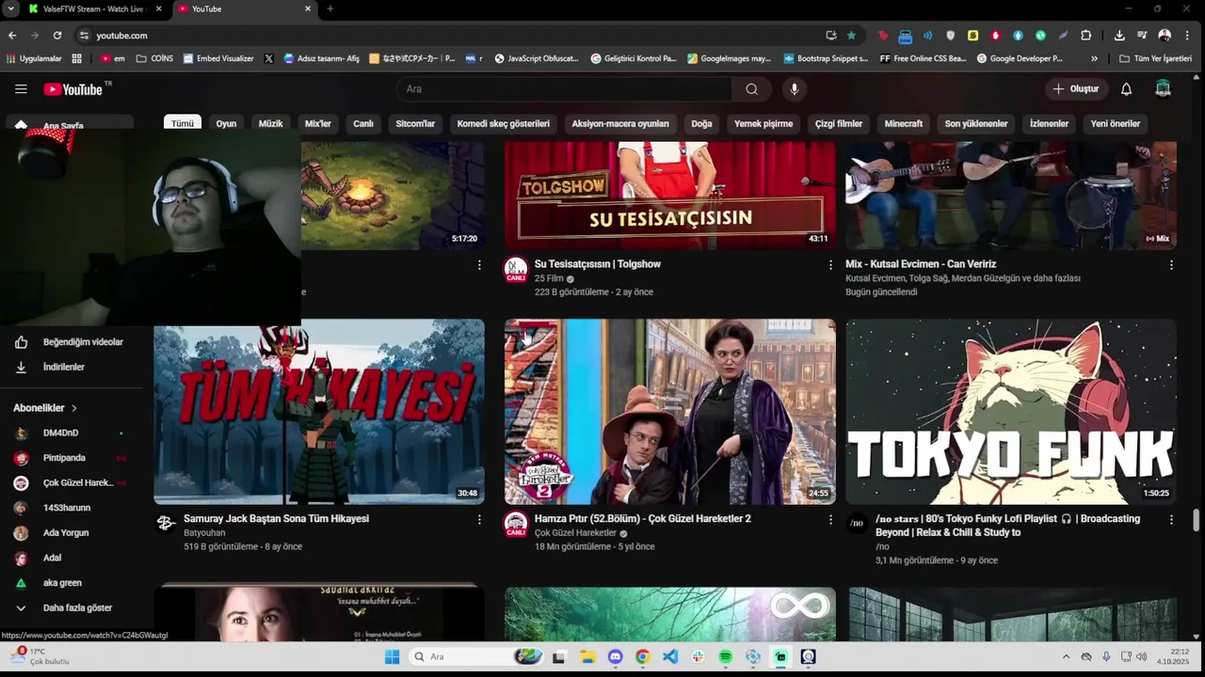The height and width of the screenshot is (677, 1205).
Task: Click the page vertical scrollbar thumb
Action: tap(1197, 520)
